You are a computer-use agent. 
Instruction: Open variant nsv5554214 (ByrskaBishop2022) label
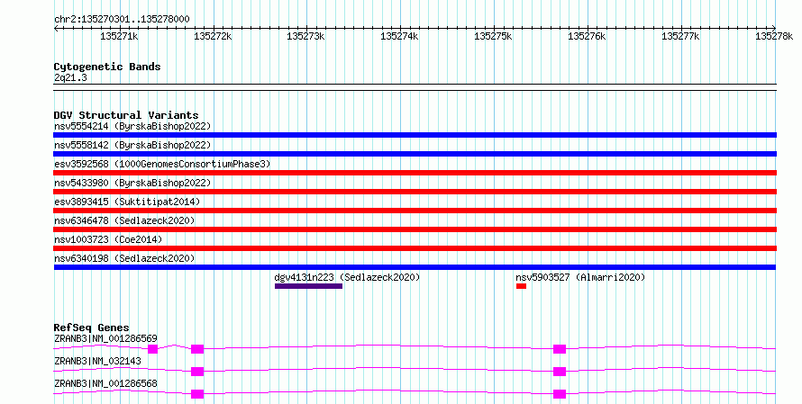132,126
